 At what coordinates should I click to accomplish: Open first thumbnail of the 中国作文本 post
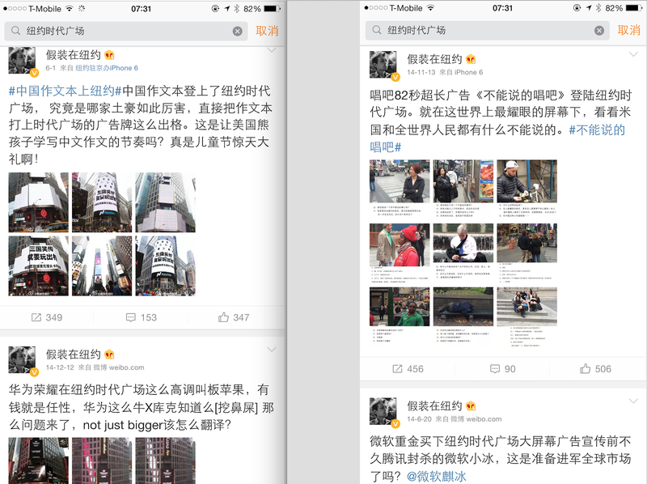[38, 202]
